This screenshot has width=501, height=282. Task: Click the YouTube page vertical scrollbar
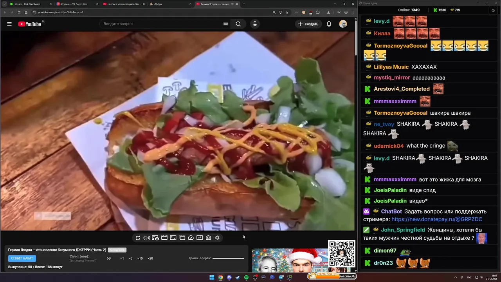tap(355, 37)
